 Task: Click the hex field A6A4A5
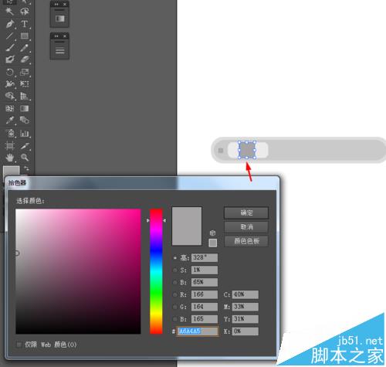[198, 331]
